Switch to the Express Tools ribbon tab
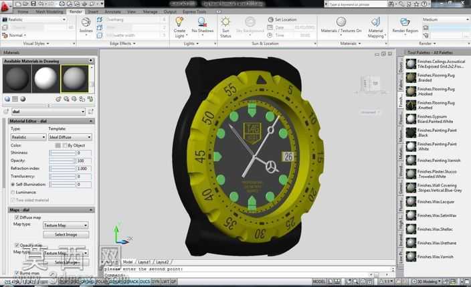Viewport: 471px width, 287px height. (194, 12)
